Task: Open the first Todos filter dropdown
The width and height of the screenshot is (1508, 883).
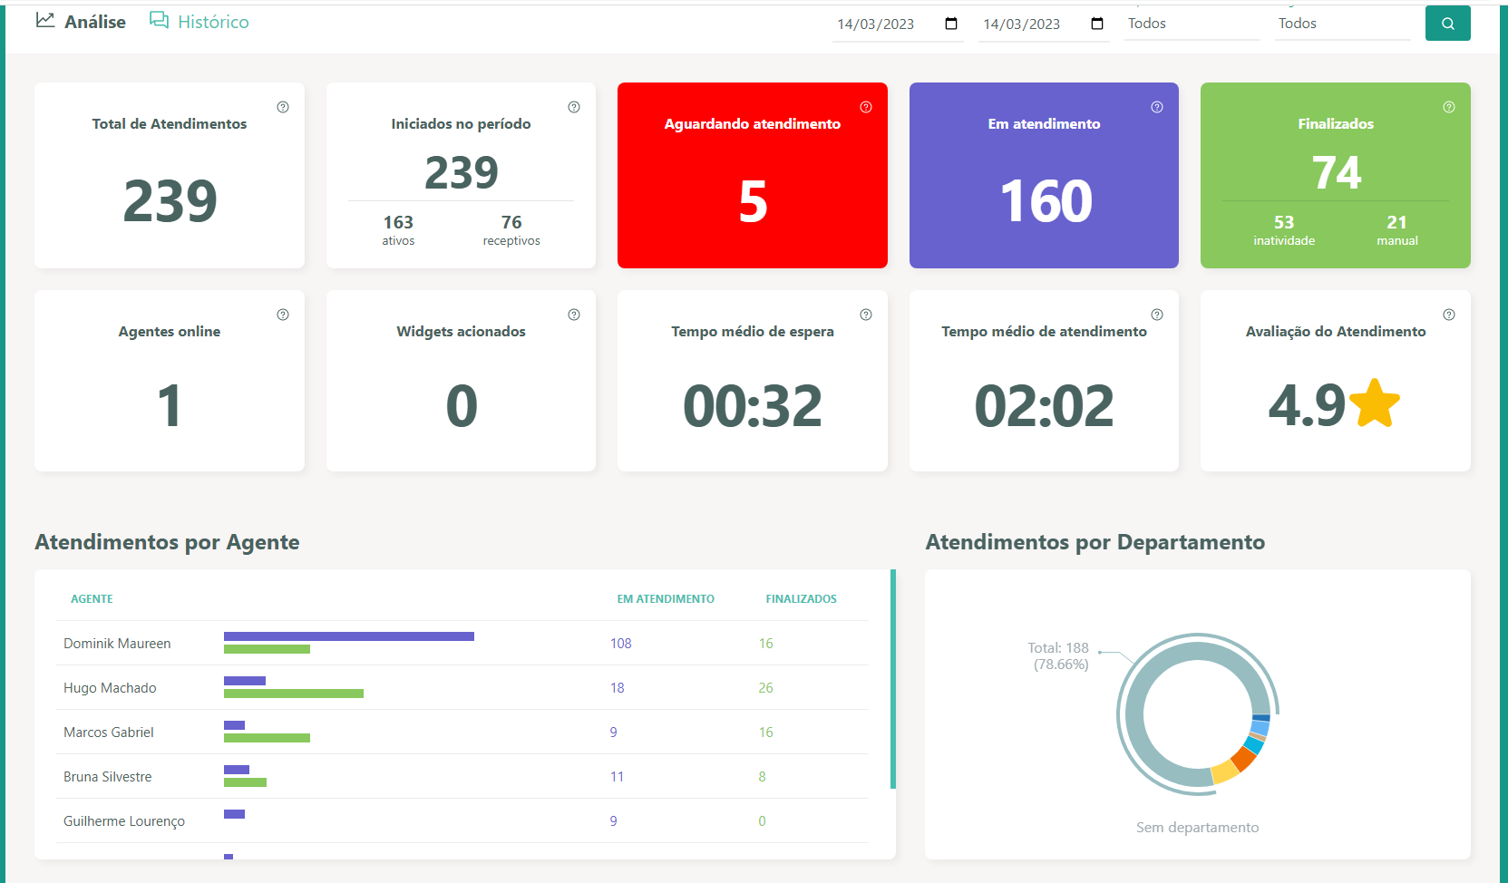Action: click(1192, 24)
